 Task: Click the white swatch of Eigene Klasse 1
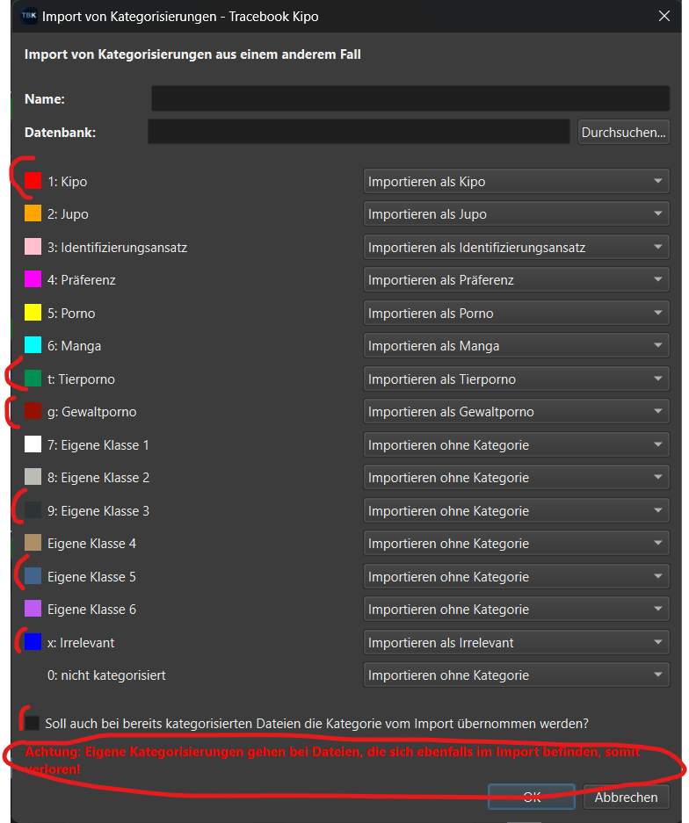point(33,444)
